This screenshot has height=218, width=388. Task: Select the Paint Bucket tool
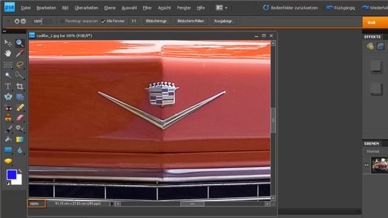tap(8, 139)
